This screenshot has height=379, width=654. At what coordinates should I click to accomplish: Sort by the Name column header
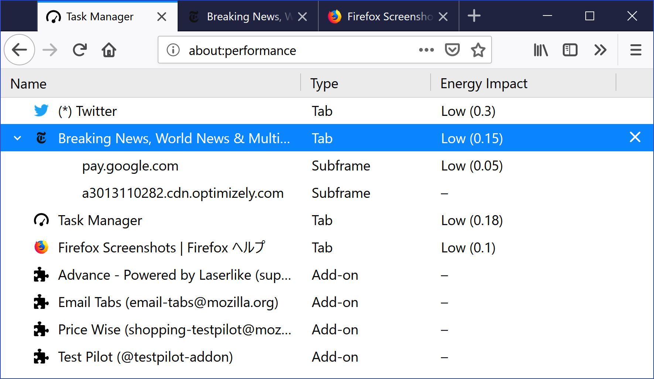[x=151, y=83]
